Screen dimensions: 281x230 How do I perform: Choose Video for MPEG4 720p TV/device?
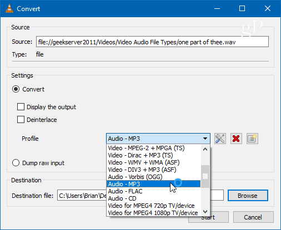click(153, 206)
